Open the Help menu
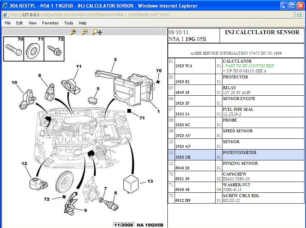306x228 pixels. [x=82, y=23]
